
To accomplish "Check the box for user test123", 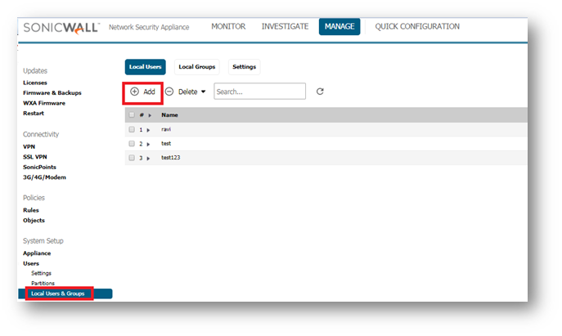I will click(x=132, y=158).
